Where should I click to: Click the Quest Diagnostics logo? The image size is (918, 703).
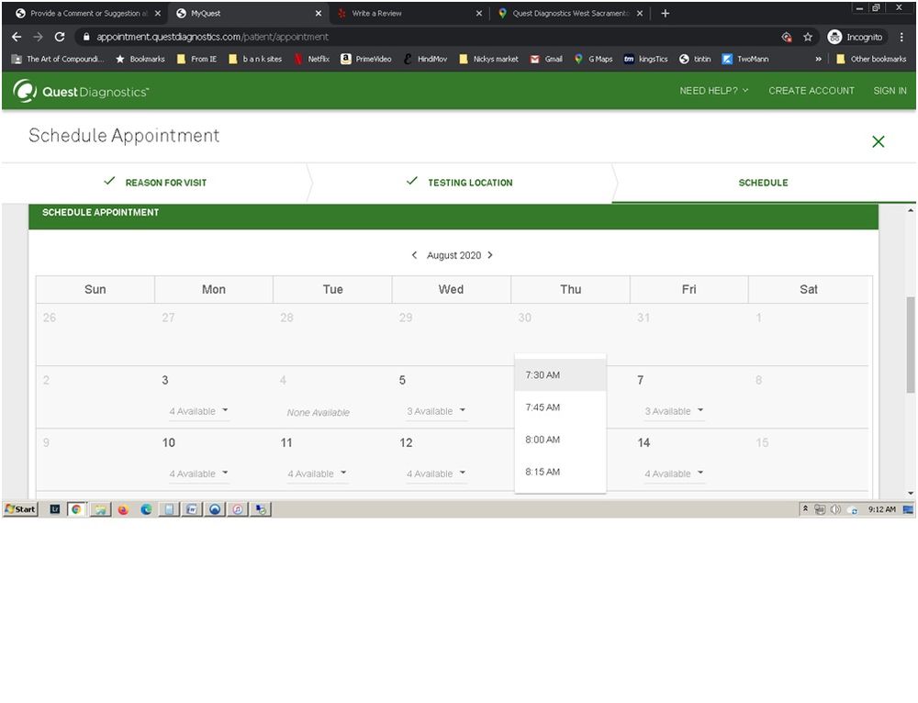81,92
